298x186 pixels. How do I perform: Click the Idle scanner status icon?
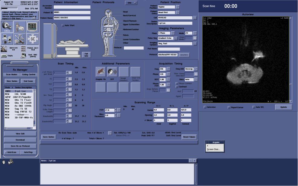(x=7, y=27)
